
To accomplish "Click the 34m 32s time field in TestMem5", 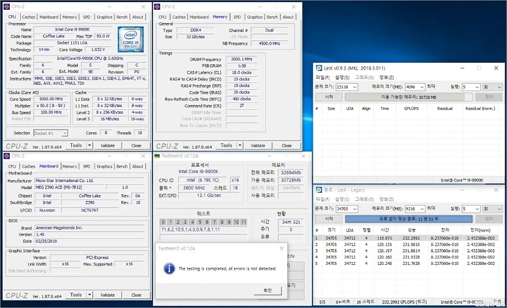I will (x=291, y=222).
